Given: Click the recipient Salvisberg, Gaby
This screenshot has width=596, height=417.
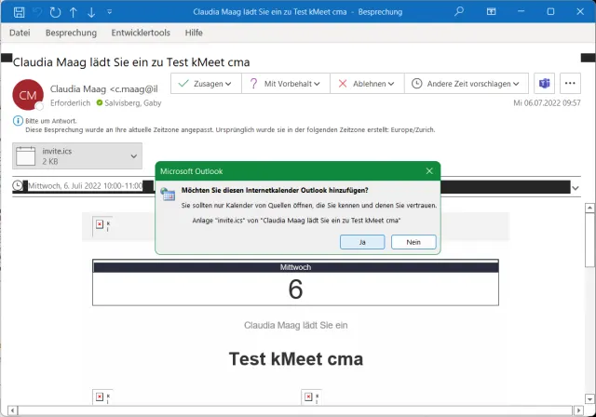Looking at the screenshot, I should 132,103.
